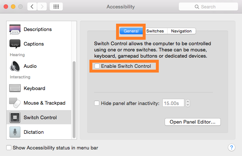
Task: Click the Show All grid icon
Action: click(x=56, y=7)
